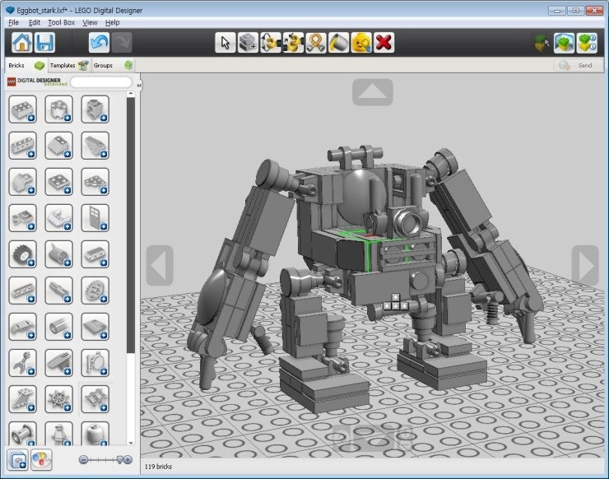Select the Paint bucket tool

pos(339,42)
